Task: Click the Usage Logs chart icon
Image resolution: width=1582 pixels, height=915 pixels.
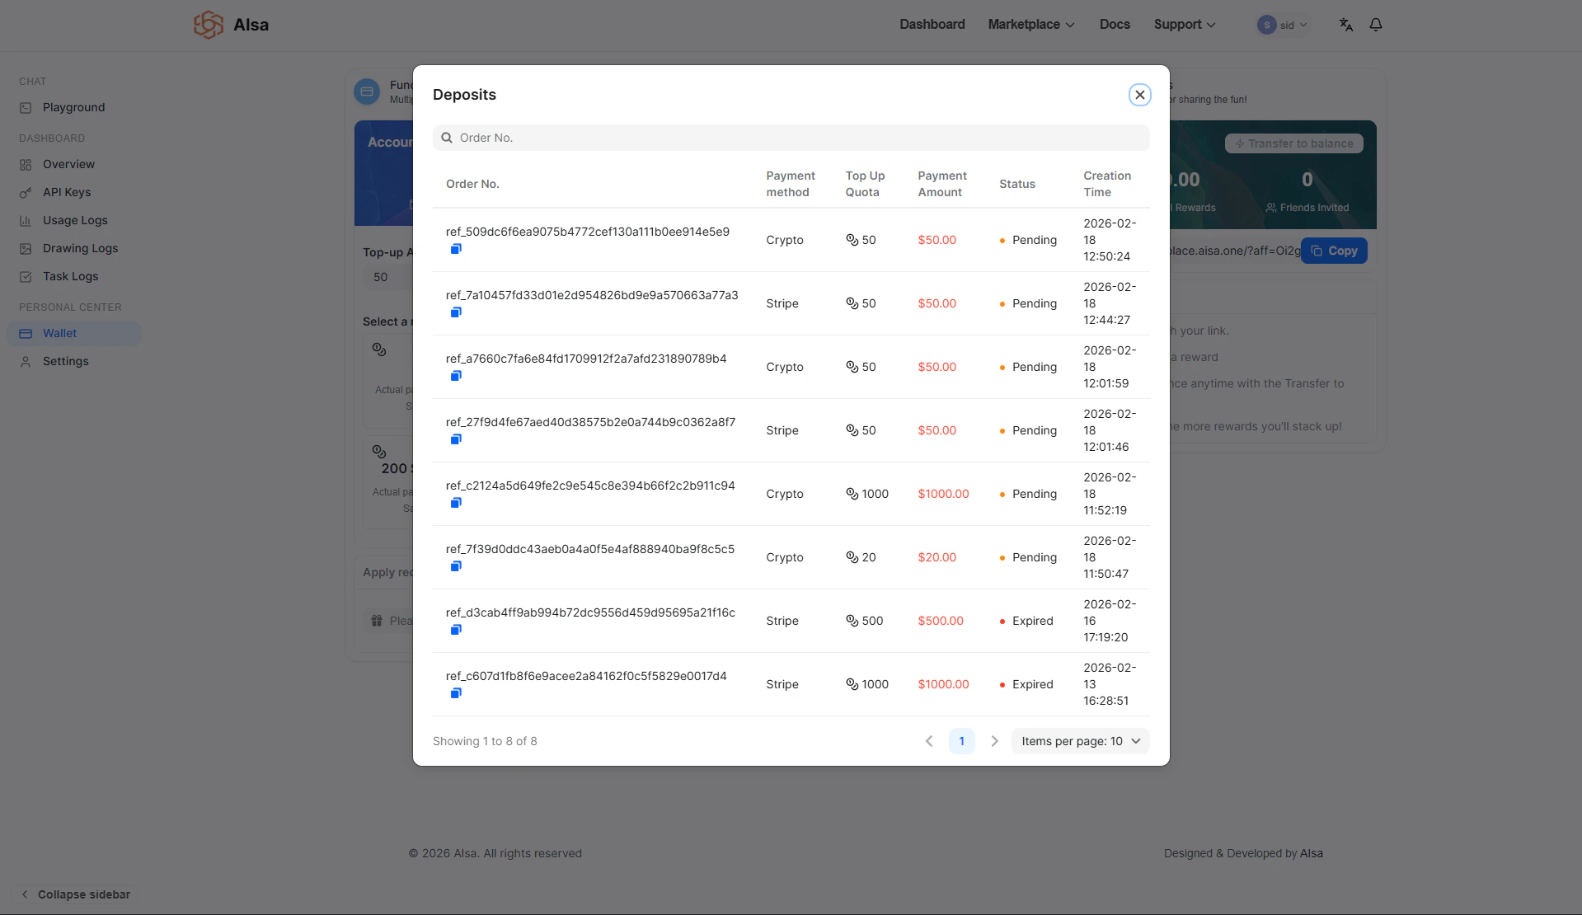Action: [26, 220]
